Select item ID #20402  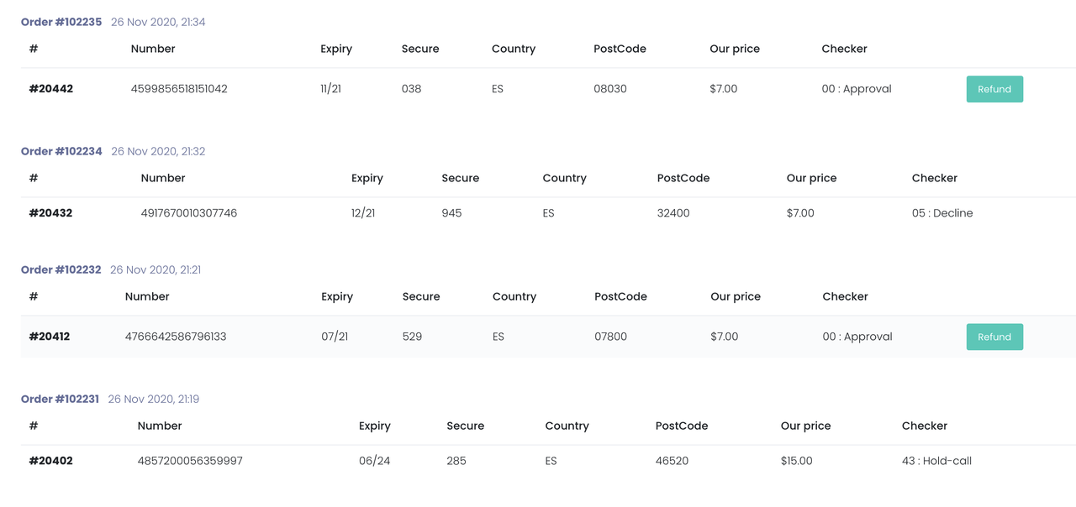50,461
